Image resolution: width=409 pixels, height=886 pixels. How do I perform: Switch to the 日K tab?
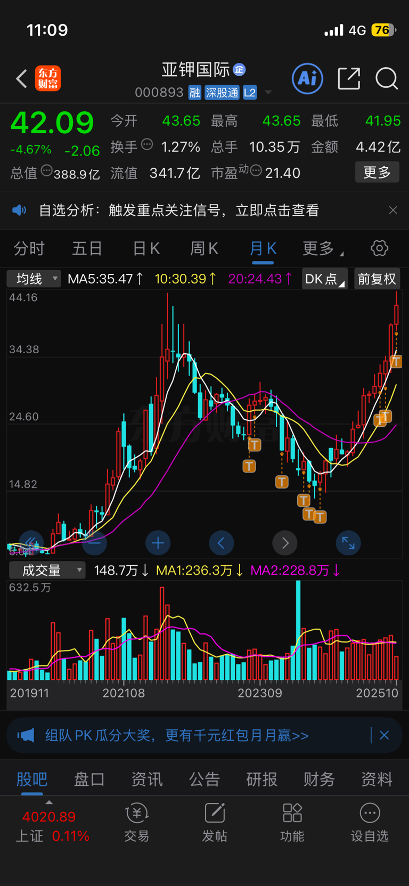pos(146,248)
